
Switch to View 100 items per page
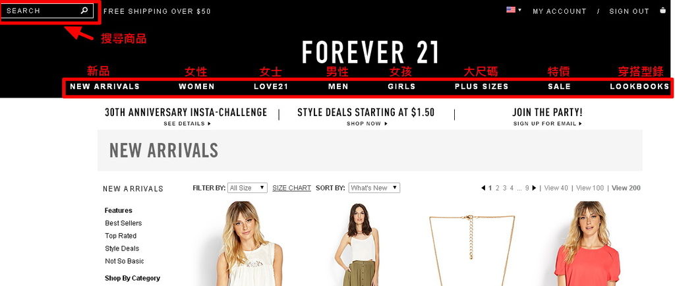(x=590, y=188)
